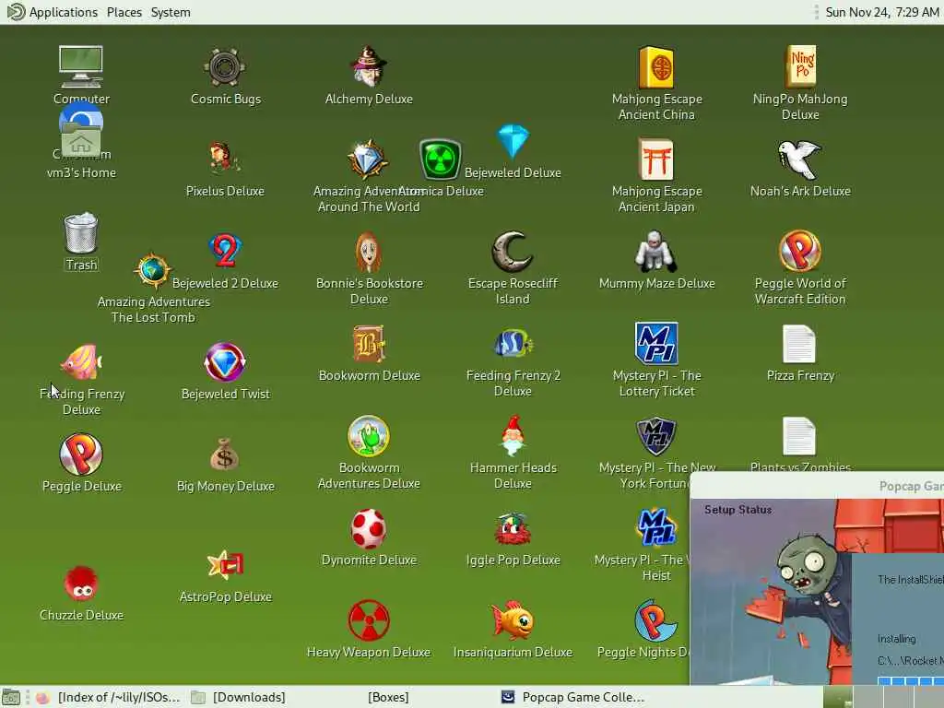Open Dynomite Deluxe spotted egg icon
944x708 pixels.
tap(369, 528)
